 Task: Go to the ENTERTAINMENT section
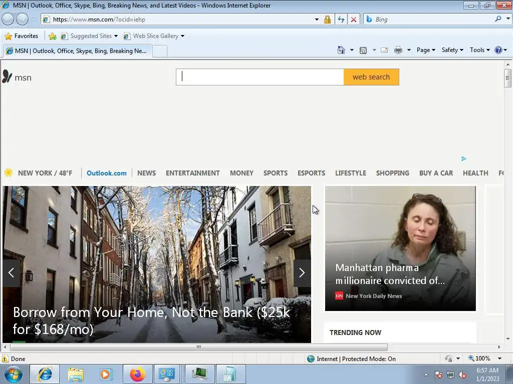(x=193, y=173)
